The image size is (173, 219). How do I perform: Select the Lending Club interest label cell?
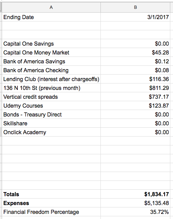click(51, 79)
